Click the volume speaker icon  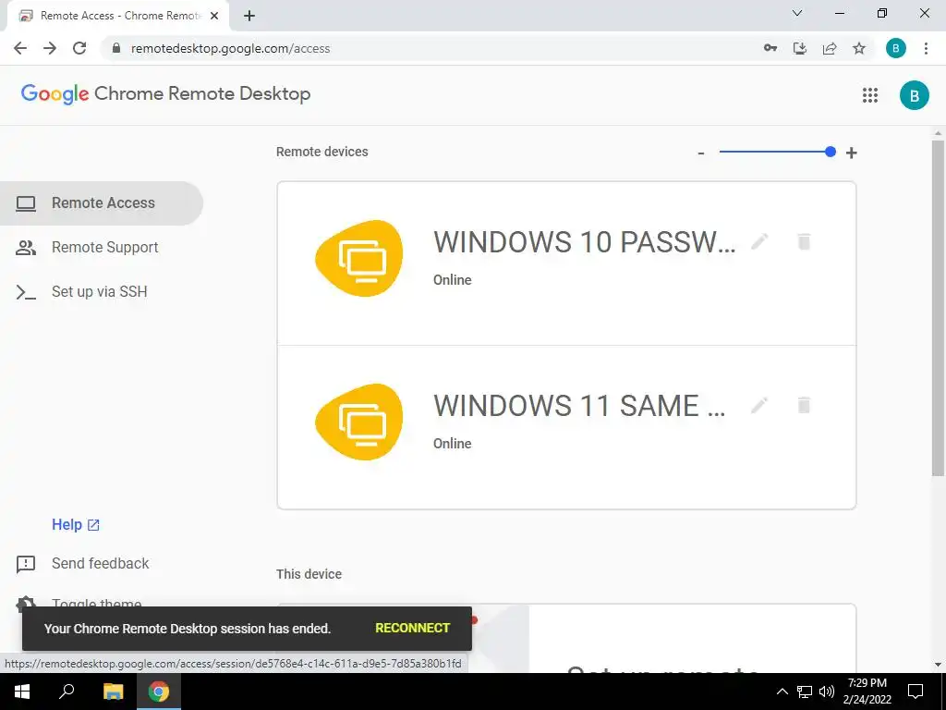tap(827, 692)
